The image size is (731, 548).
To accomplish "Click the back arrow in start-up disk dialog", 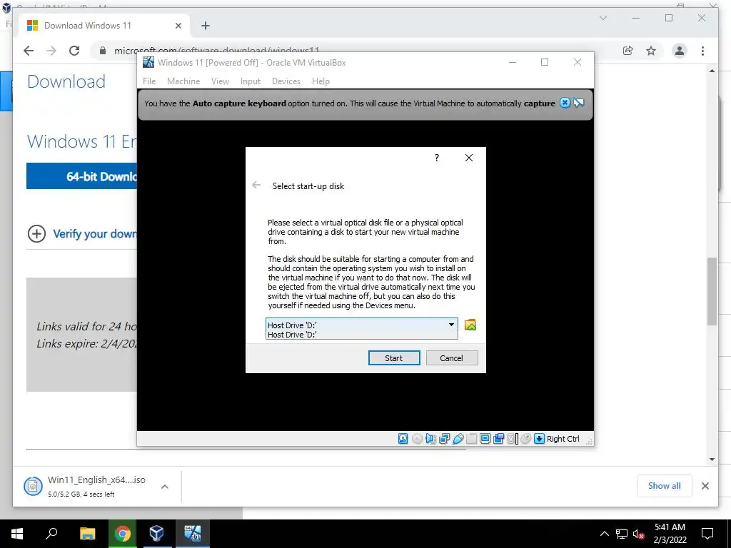I will (256, 185).
